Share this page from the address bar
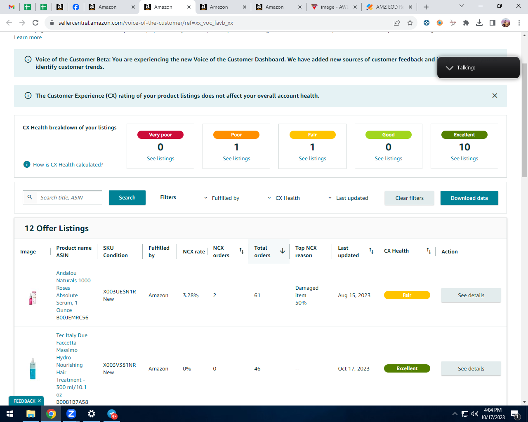The image size is (528, 422). point(397,23)
